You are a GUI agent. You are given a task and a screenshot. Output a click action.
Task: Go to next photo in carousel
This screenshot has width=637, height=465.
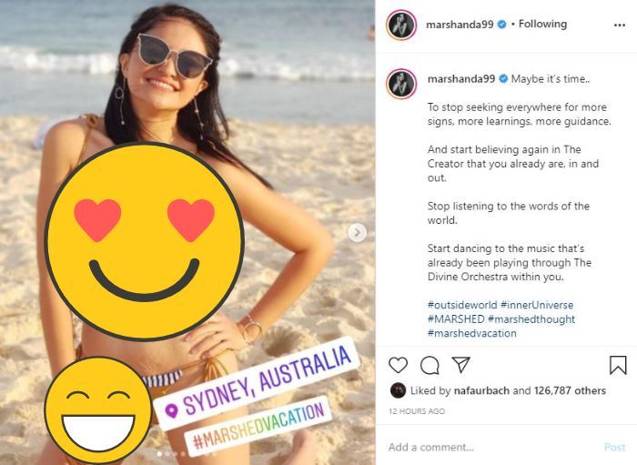point(358,233)
